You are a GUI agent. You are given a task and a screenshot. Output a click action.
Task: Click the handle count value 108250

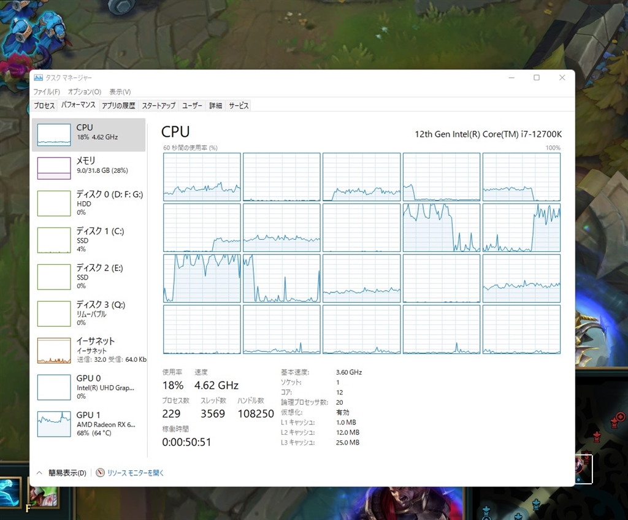[256, 413]
